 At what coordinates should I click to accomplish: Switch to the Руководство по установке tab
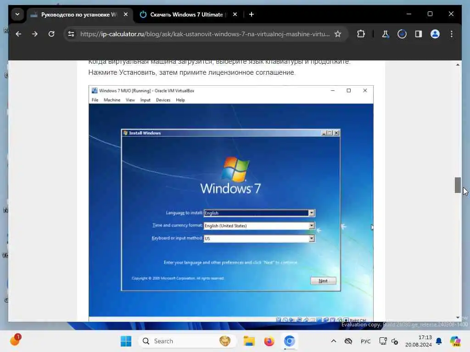point(79,14)
